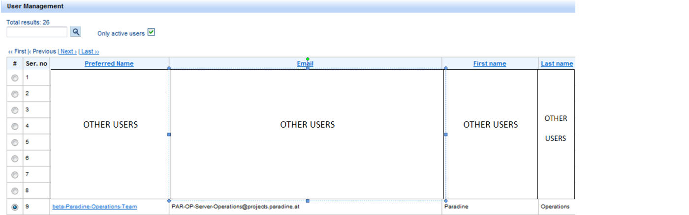Click the selected radio button in row 9
This screenshot has width=689, height=215.
(x=15, y=207)
